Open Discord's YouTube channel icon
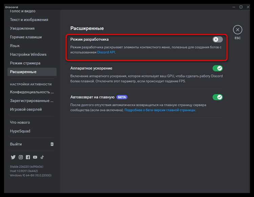The image size is (254, 197). [x=35, y=157]
